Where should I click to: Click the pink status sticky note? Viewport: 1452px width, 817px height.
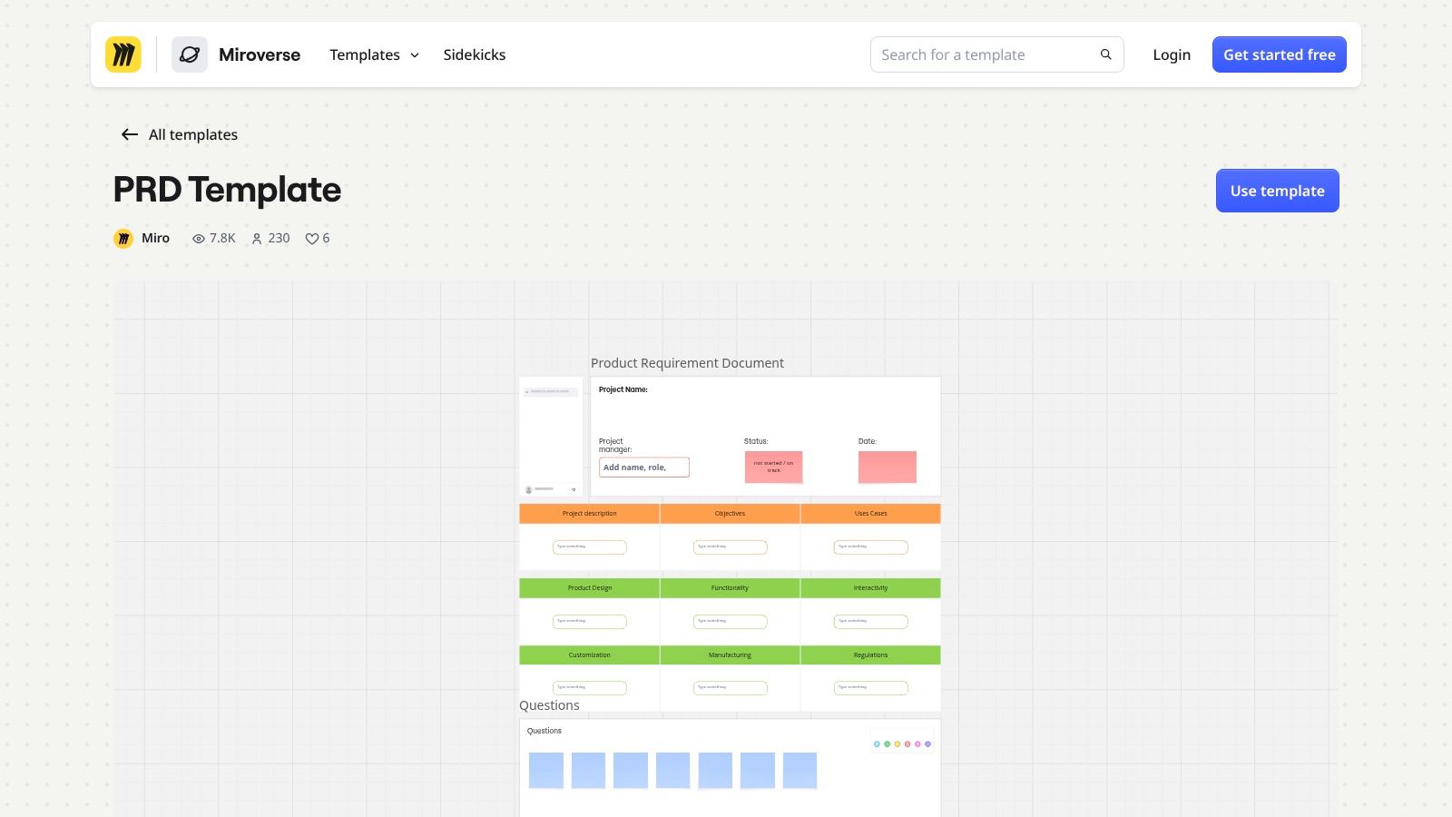click(x=773, y=467)
